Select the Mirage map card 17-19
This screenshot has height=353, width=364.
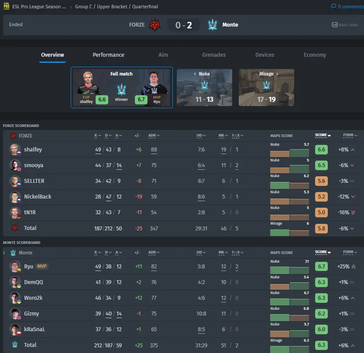pyautogui.click(x=266, y=88)
